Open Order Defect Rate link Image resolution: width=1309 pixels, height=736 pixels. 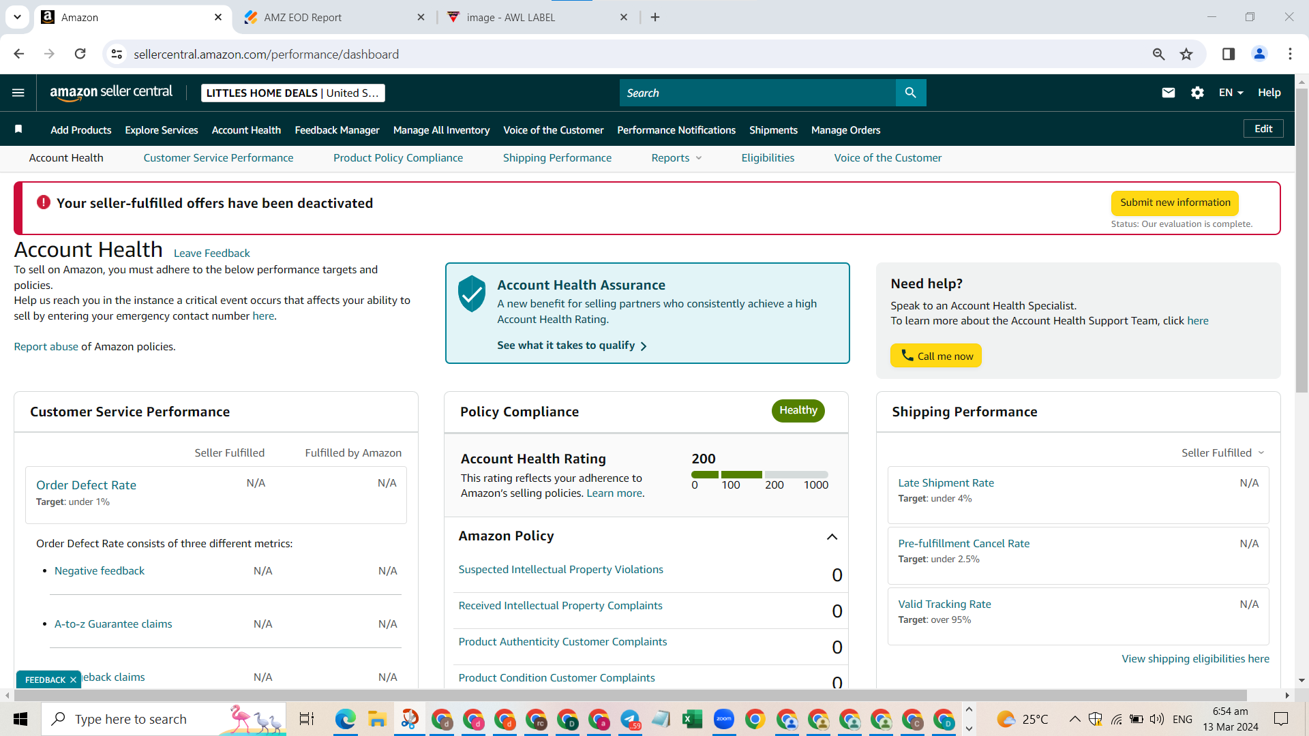pyautogui.click(x=86, y=485)
